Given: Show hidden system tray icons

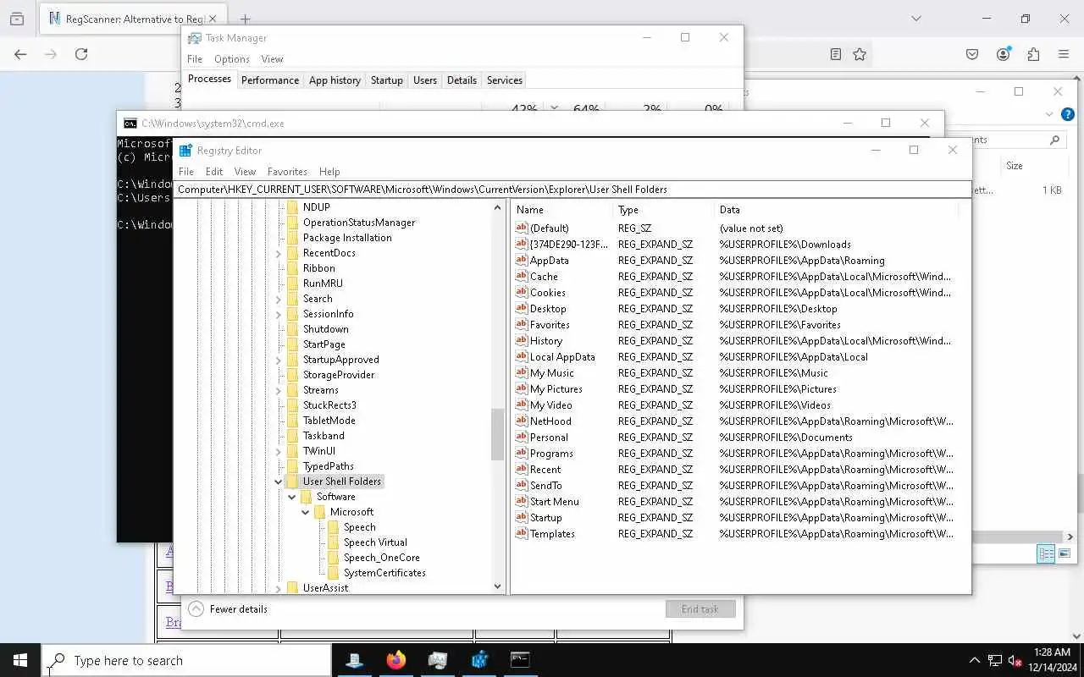Looking at the screenshot, I should 974,660.
